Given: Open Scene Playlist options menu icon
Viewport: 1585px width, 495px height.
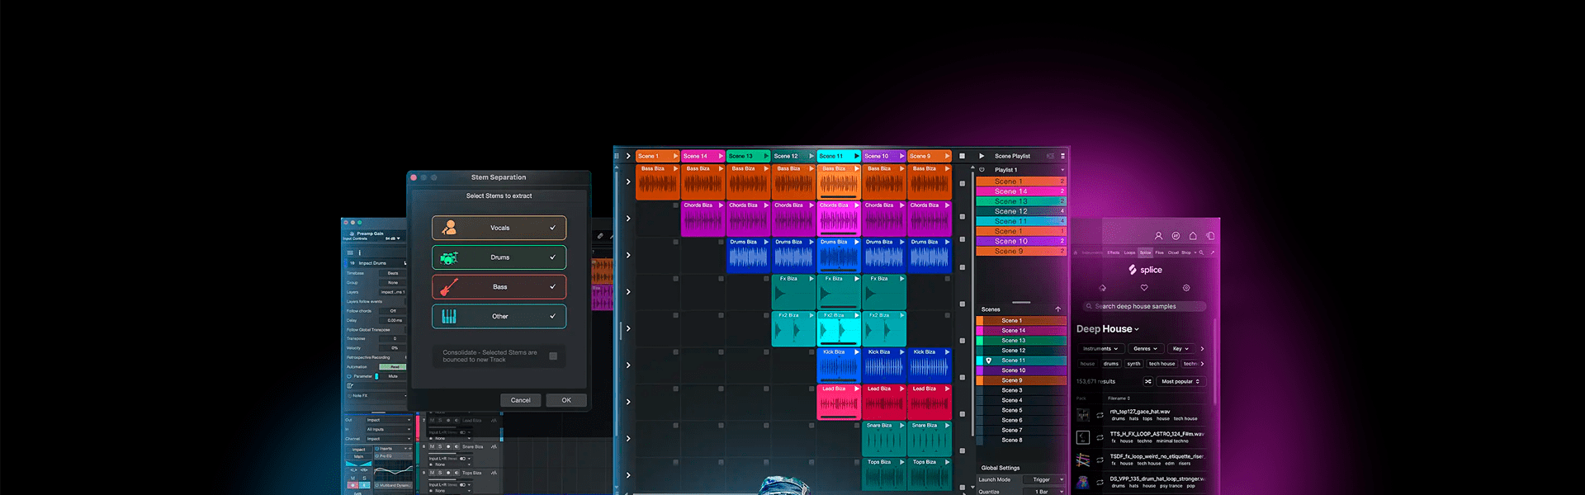Looking at the screenshot, I should [x=1062, y=156].
